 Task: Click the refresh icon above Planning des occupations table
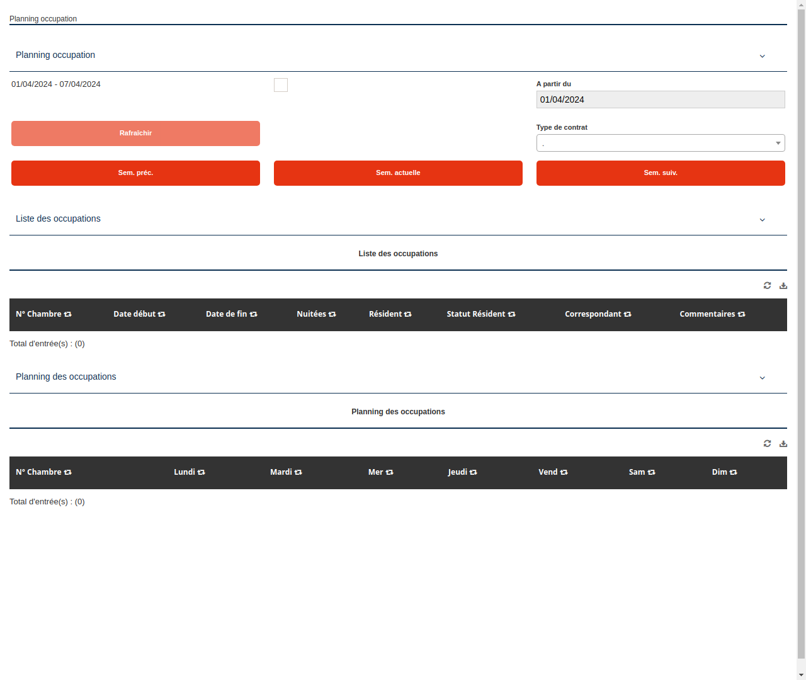click(x=767, y=443)
